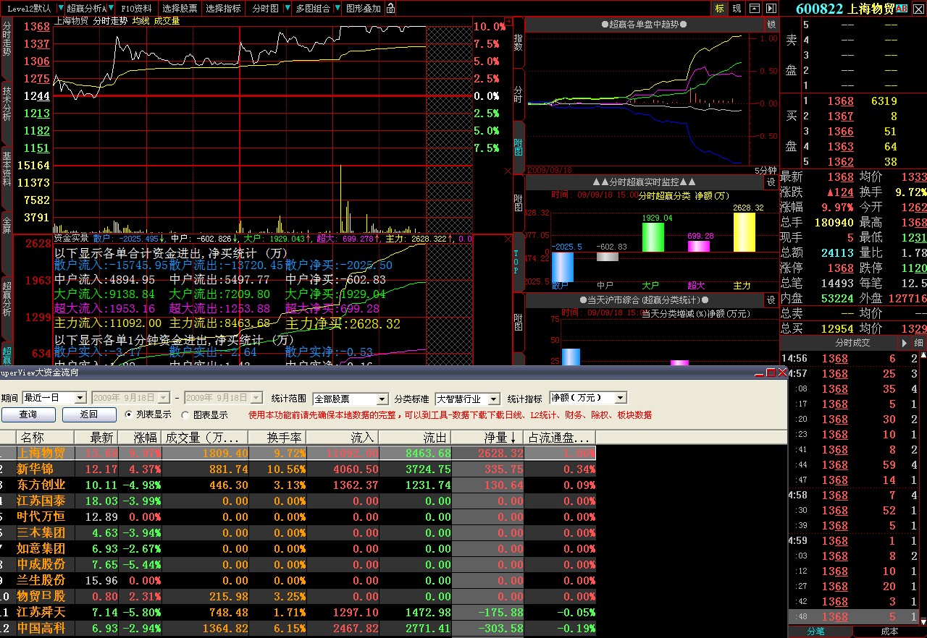Select the 列表显示 radio button
This screenshot has width=927, height=638.
click(x=129, y=415)
